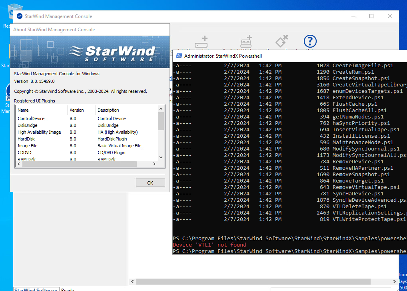The width and height of the screenshot is (407, 291).
Task: Click RemoveDevice.ps1 in PowerShell listing
Action: click(358, 162)
